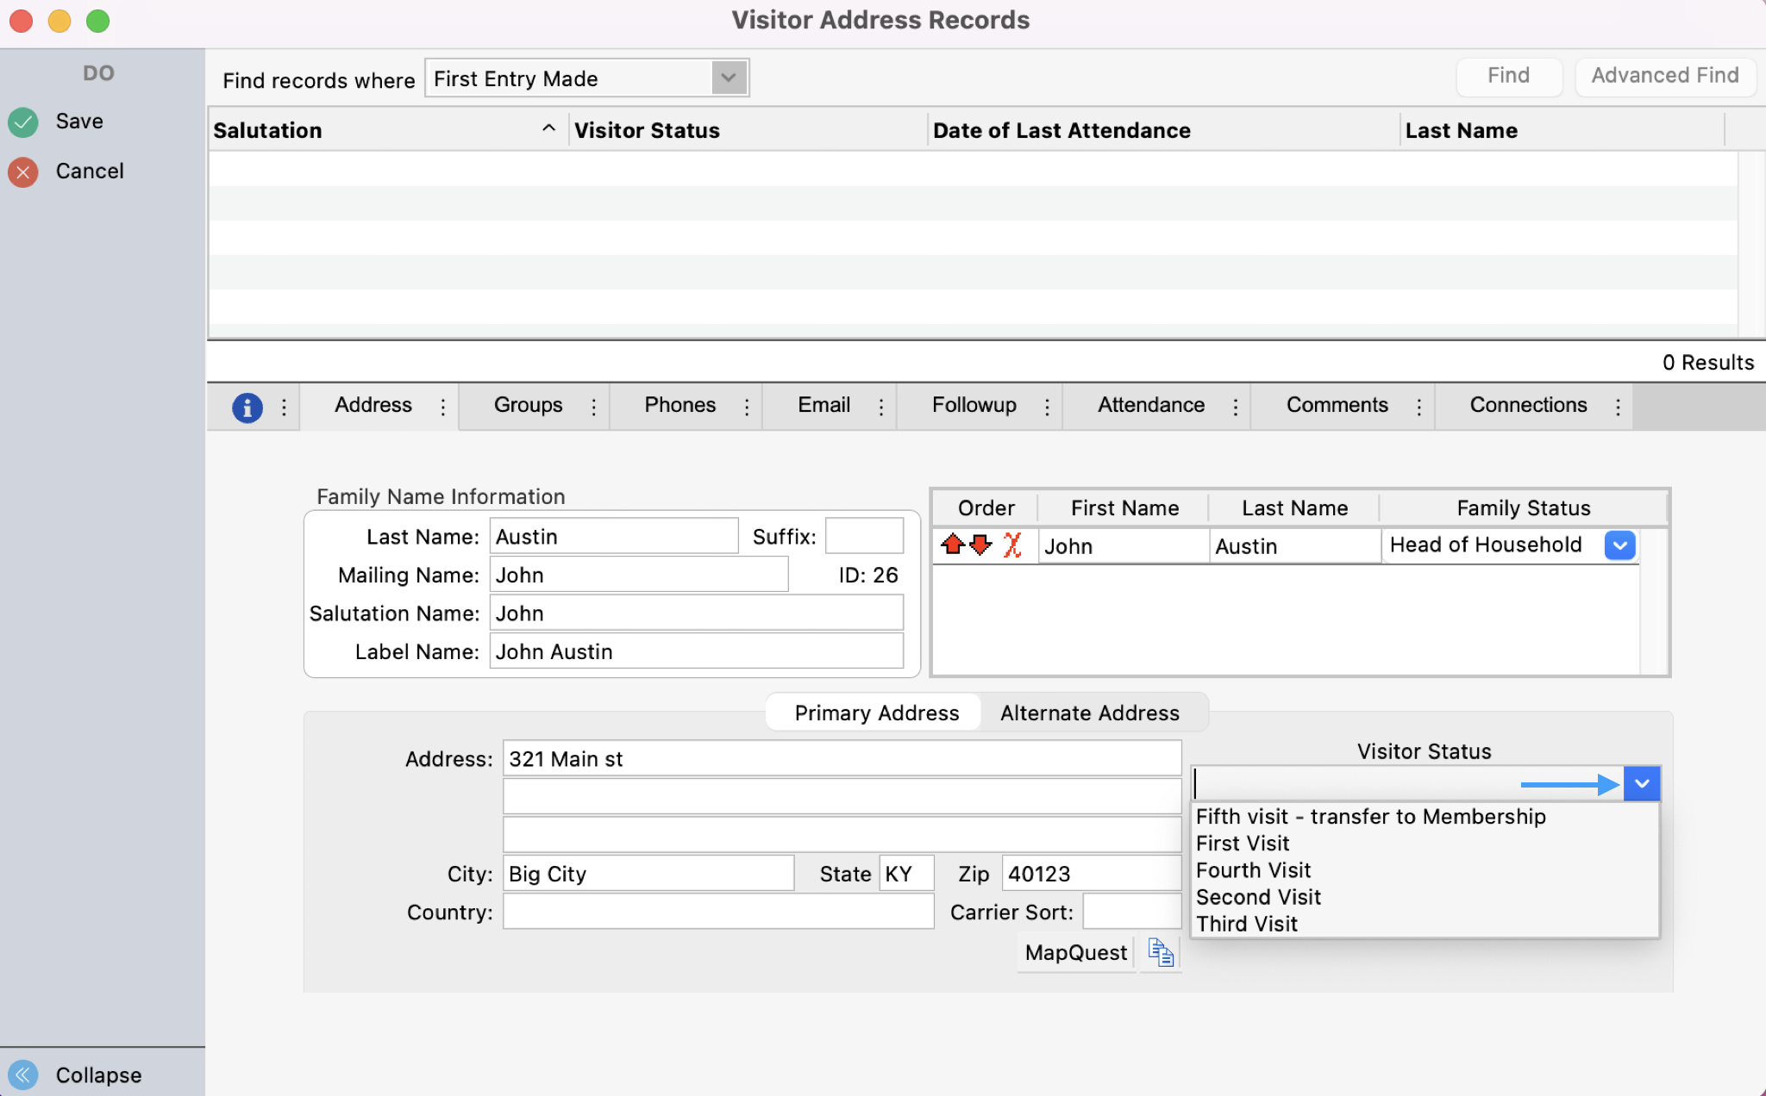Click the blue info icon near the tabs

click(x=248, y=407)
